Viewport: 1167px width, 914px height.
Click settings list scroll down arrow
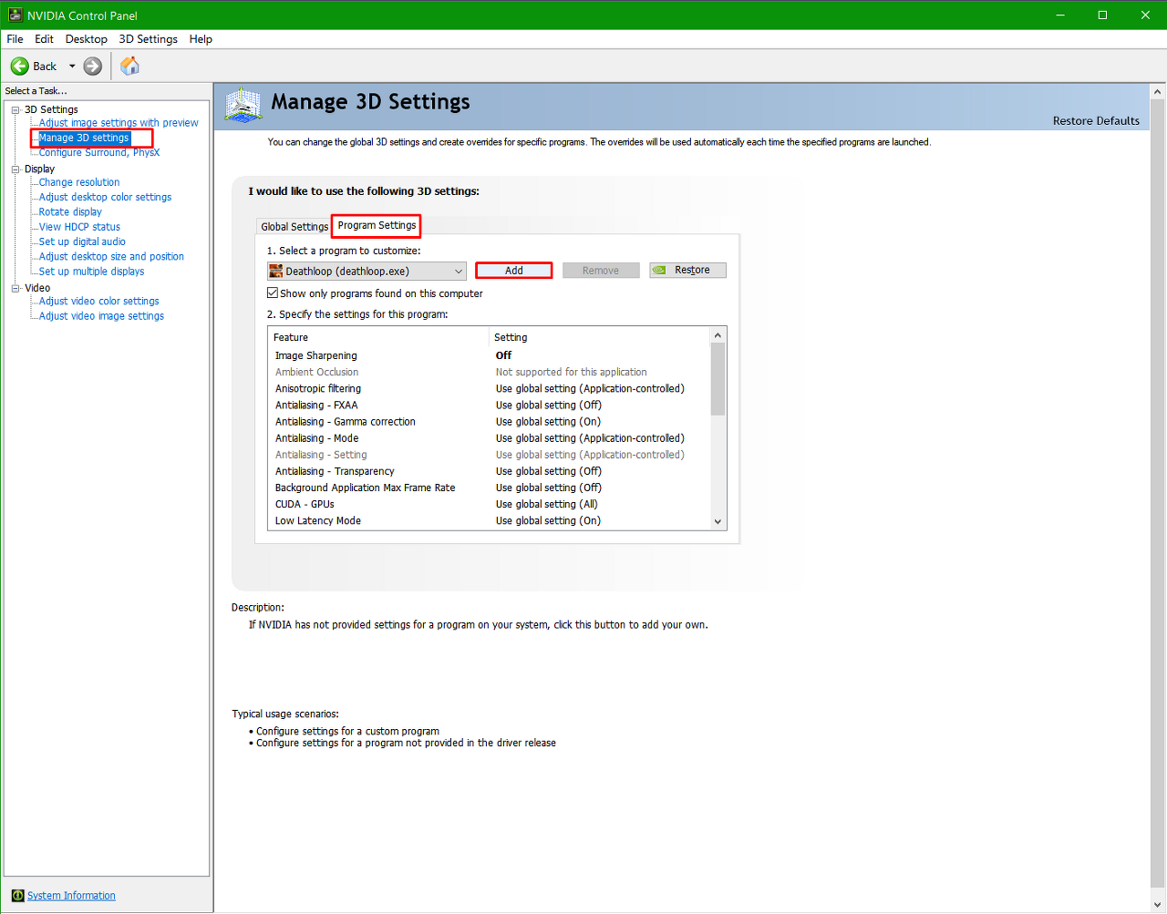point(718,522)
